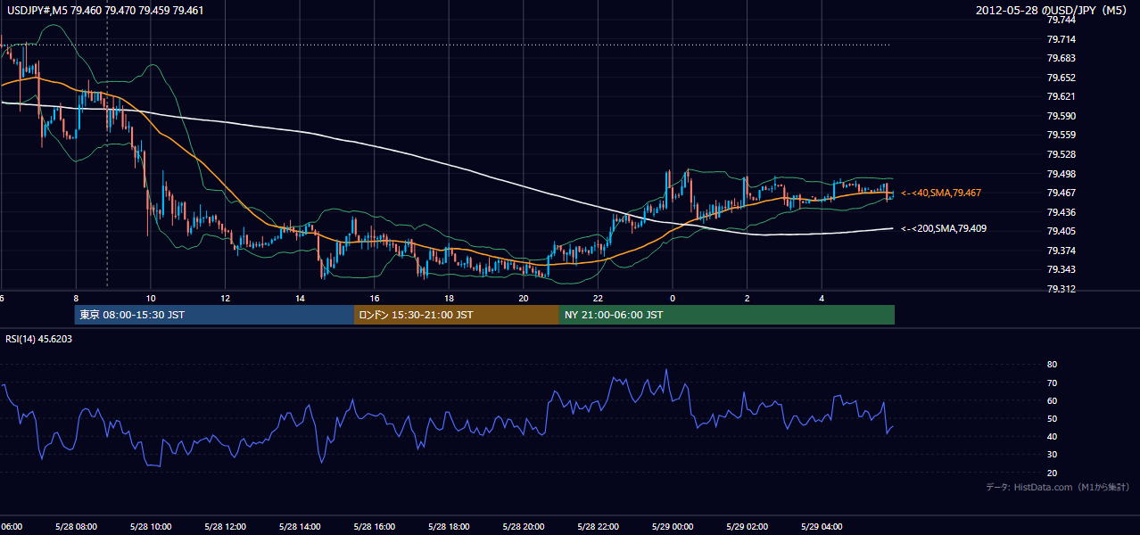This screenshot has height=535, width=1140.
Task: Click the 5/28 12:00 time label
Action: point(225,526)
